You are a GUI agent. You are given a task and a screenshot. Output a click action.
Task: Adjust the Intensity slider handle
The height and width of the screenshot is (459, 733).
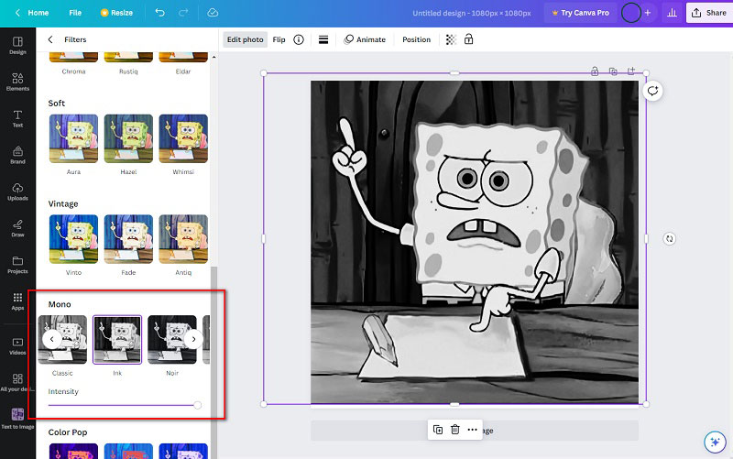[198, 405]
